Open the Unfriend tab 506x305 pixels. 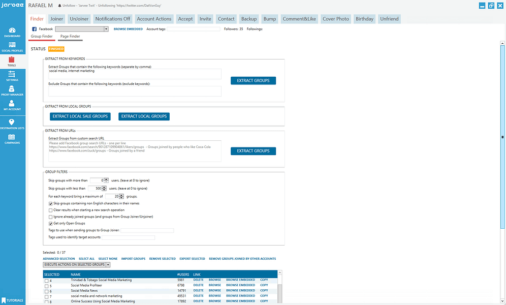(x=389, y=19)
